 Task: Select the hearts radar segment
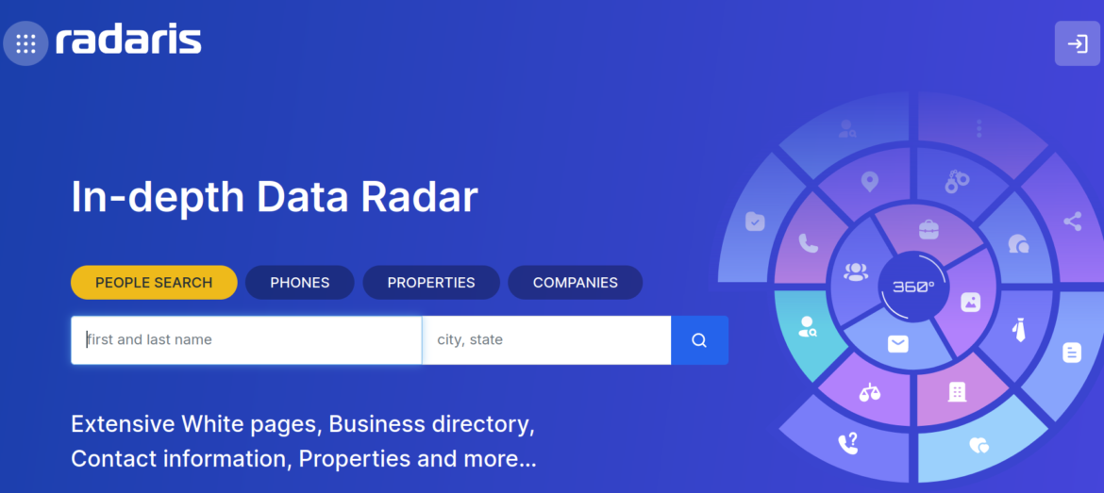[979, 445]
